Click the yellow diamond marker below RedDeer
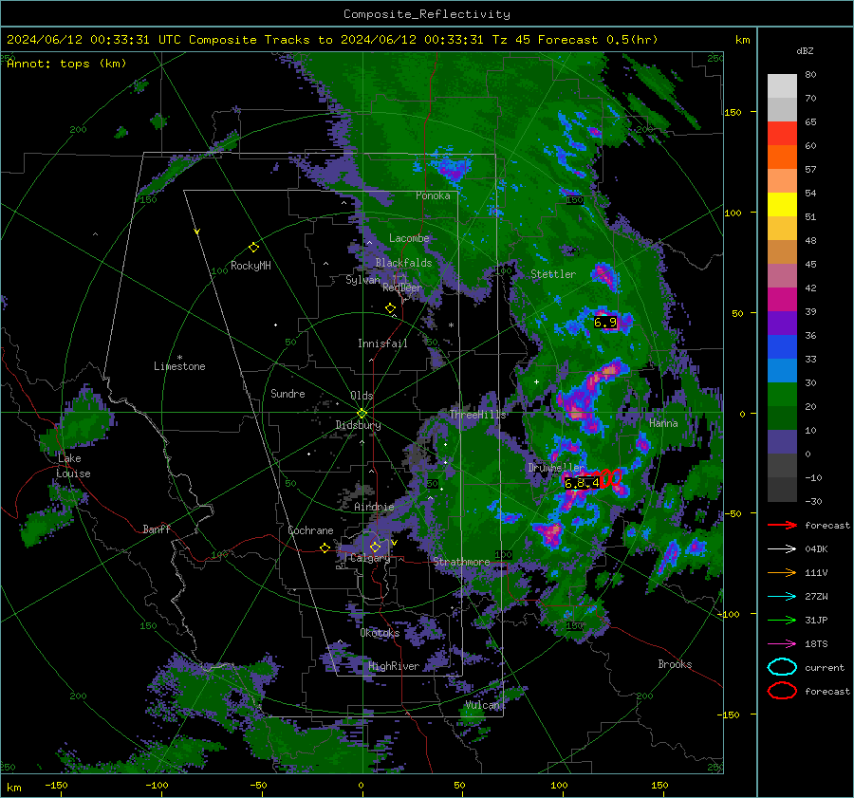This screenshot has width=854, height=798. (x=391, y=308)
